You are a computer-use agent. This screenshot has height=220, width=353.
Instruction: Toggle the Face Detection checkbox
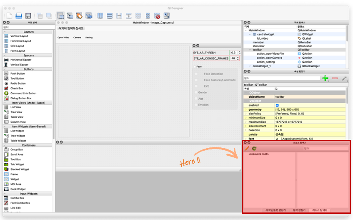point(196,74)
